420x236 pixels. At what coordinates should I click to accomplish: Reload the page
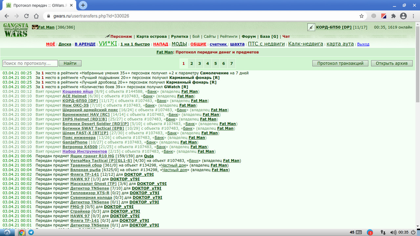point(27,16)
